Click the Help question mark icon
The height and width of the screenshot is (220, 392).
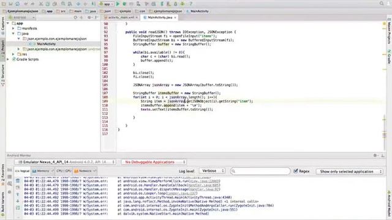(190, 4)
